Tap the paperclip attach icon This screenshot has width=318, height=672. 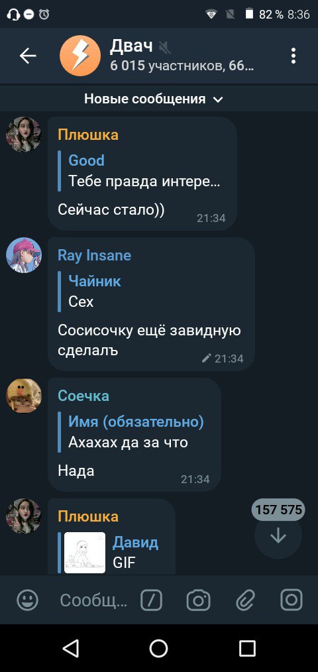coord(246,600)
